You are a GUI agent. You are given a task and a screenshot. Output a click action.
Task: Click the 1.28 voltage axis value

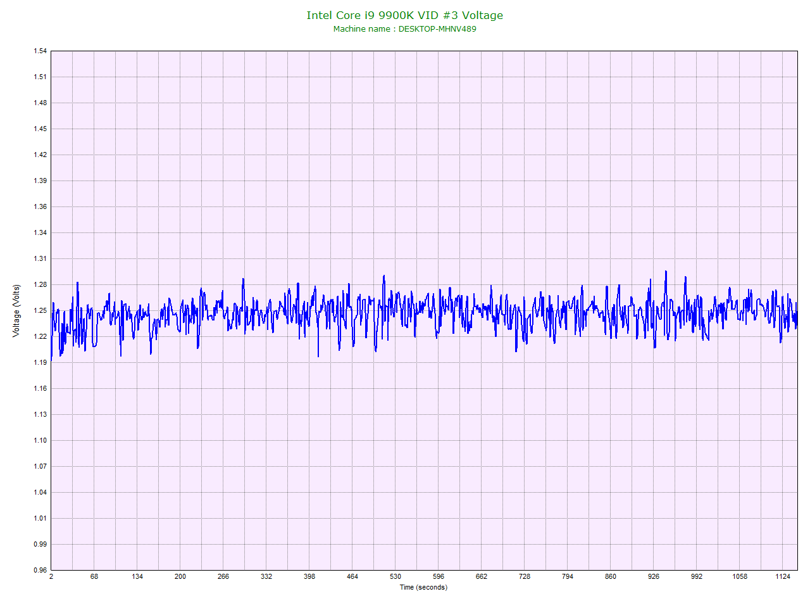40,285
